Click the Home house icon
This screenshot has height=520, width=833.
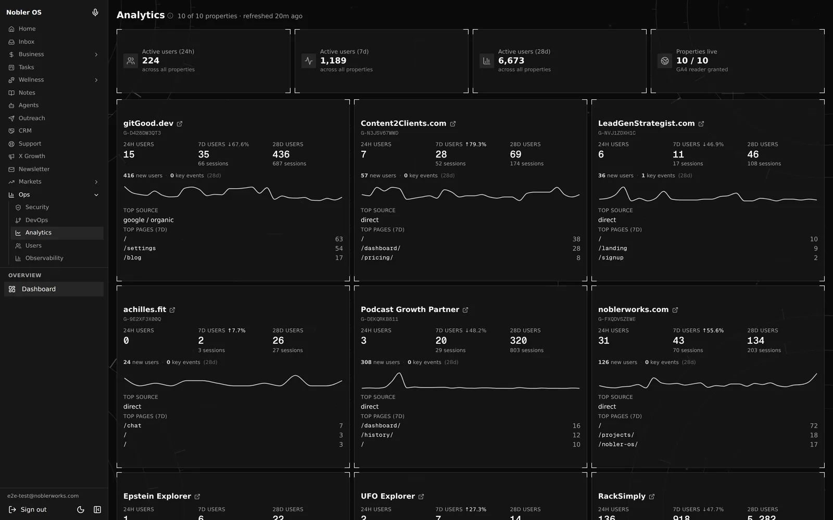11,29
